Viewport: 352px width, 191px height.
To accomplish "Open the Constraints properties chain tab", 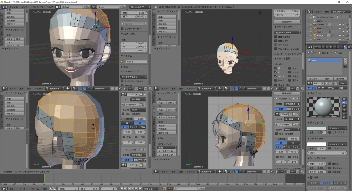I will [334, 47].
